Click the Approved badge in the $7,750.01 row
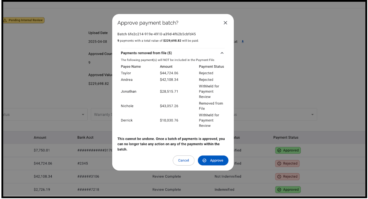 288,150
